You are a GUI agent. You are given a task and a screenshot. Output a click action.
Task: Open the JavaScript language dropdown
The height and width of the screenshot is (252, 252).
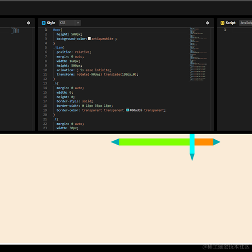point(246,23)
